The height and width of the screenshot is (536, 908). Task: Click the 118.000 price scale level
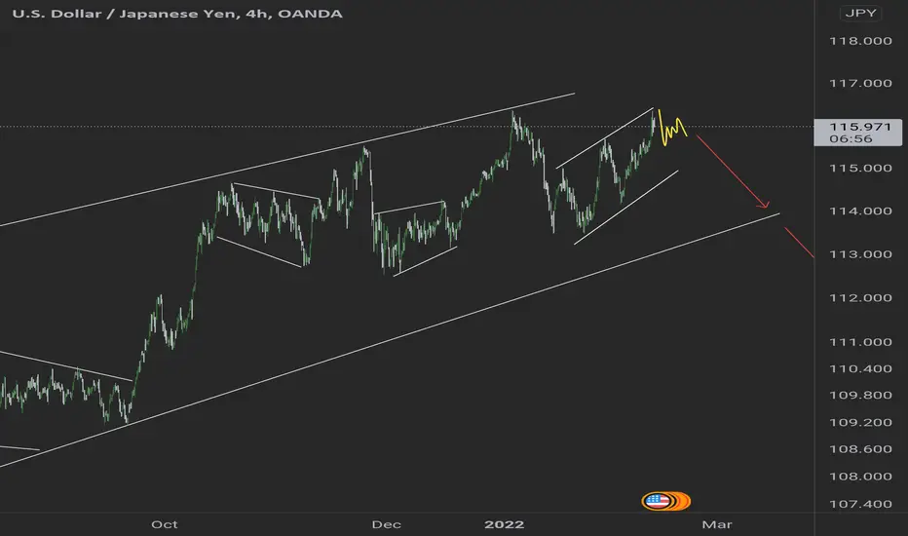(x=860, y=41)
